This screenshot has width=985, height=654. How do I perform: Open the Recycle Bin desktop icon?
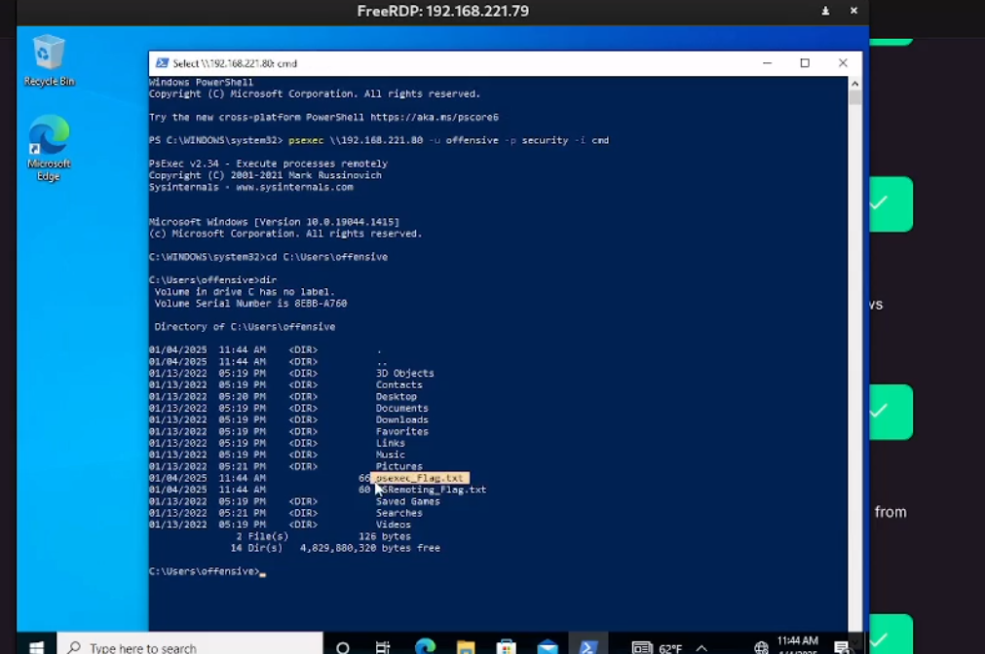[x=49, y=61]
